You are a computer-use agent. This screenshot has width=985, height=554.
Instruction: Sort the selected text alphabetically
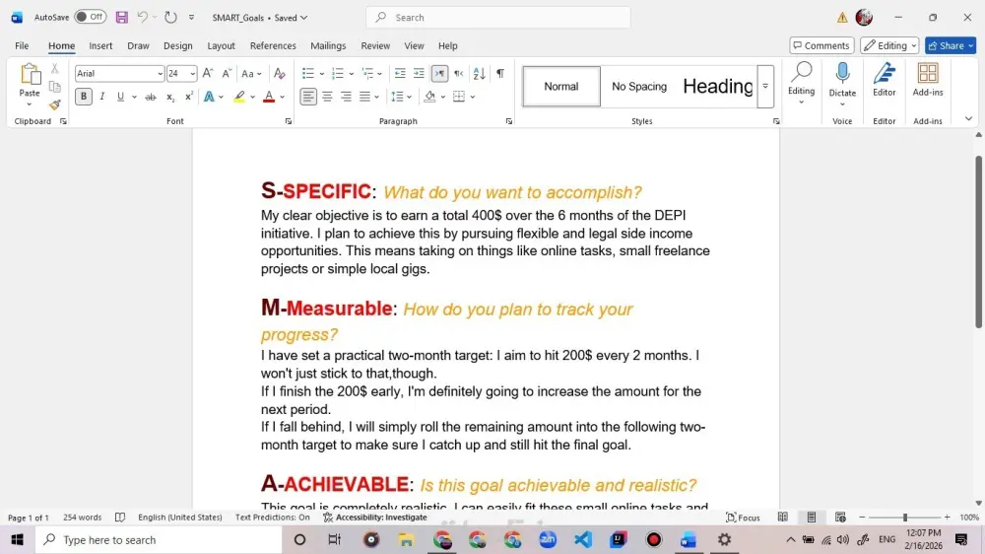click(x=480, y=74)
